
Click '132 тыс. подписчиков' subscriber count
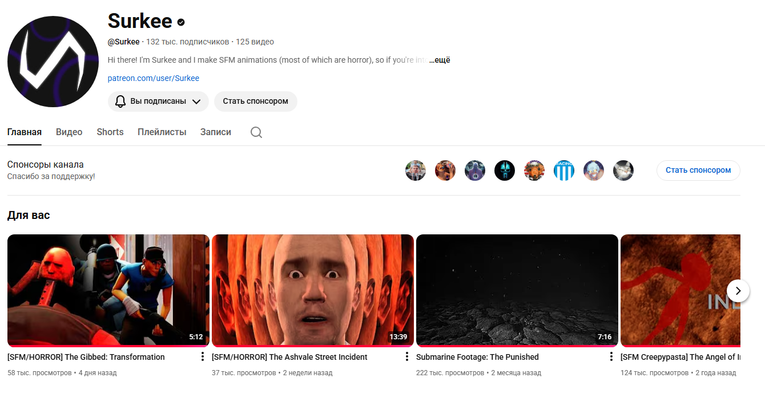coord(187,42)
